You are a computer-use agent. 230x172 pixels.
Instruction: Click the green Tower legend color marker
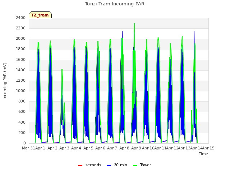point(135,166)
